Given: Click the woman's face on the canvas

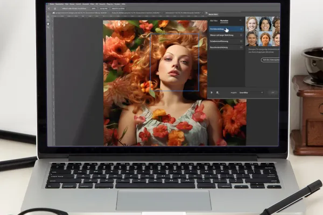Looking at the screenshot, I should click(x=175, y=65).
